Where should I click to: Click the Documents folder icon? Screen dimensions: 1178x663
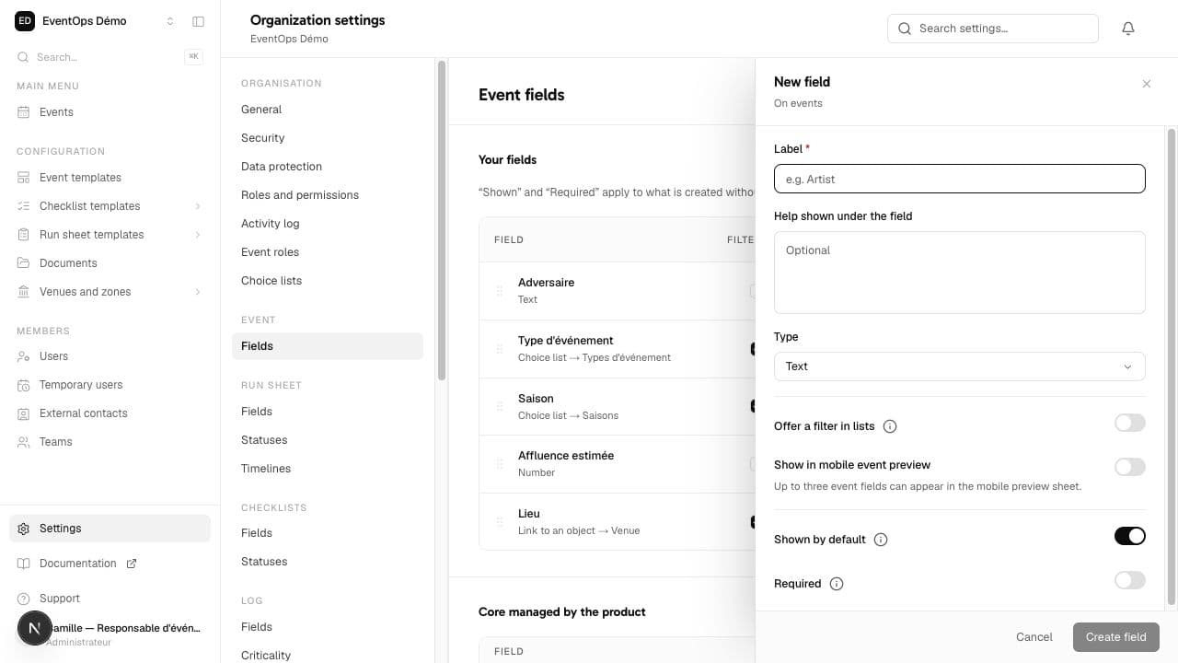pos(24,263)
